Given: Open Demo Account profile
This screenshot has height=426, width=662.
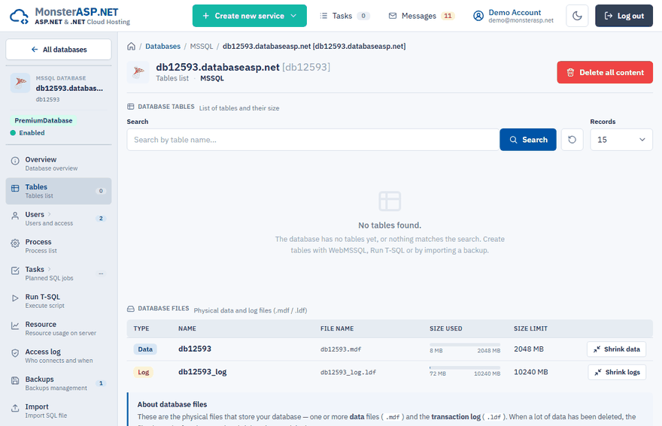Looking at the screenshot, I should point(513,16).
